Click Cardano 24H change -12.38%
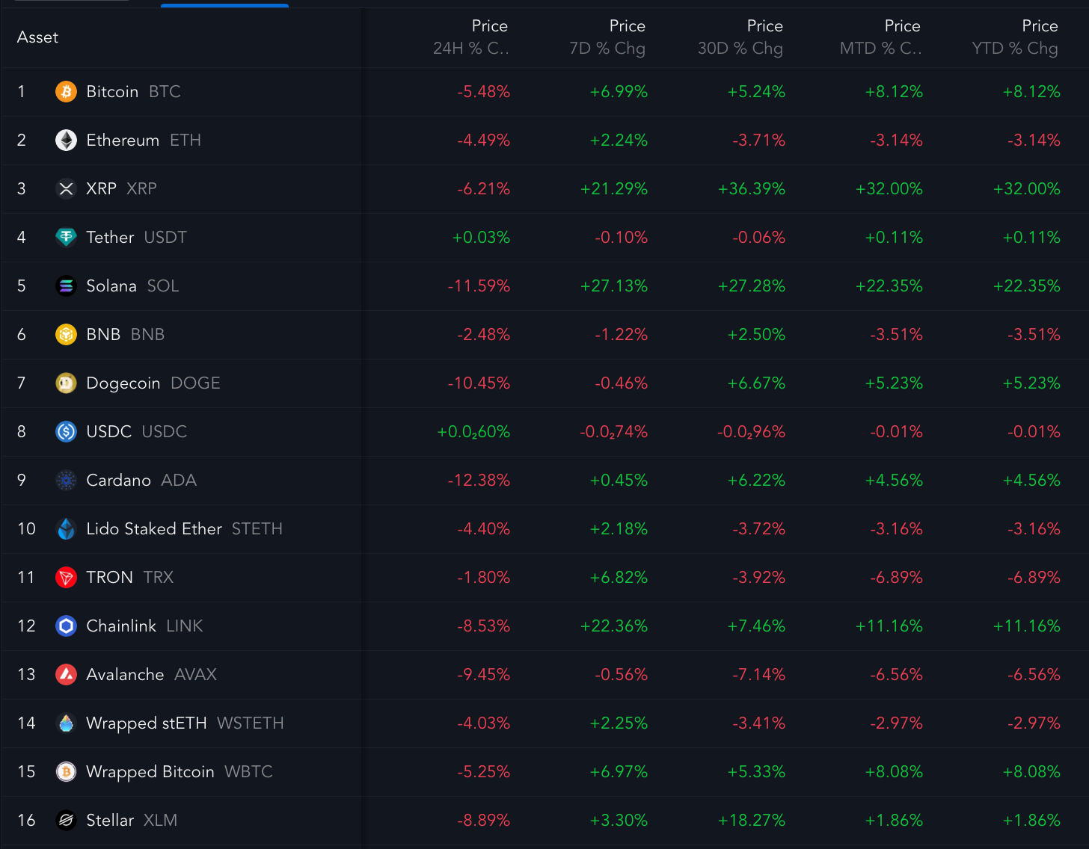1089x849 pixels. click(x=479, y=481)
